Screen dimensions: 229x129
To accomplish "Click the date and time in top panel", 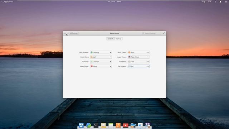I will (x=114, y=2).
